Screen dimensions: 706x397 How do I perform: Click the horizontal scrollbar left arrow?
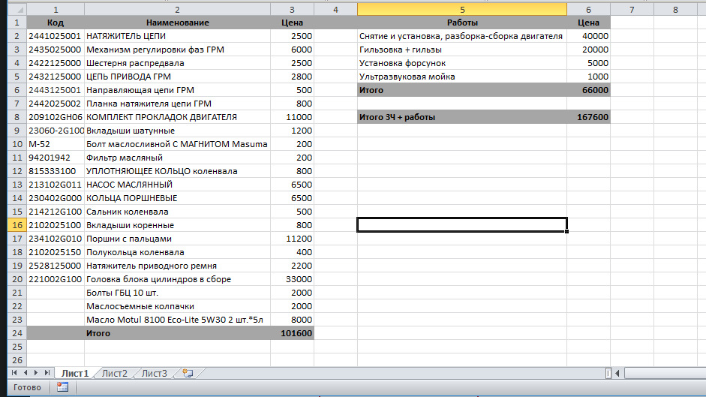point(617,373)
